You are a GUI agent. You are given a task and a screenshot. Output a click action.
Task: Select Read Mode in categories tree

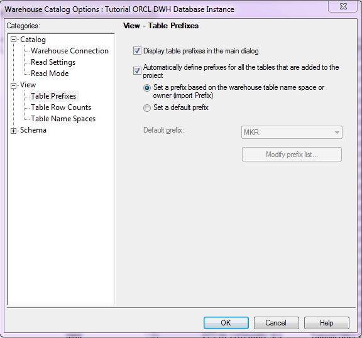click(x=50, y=74)
